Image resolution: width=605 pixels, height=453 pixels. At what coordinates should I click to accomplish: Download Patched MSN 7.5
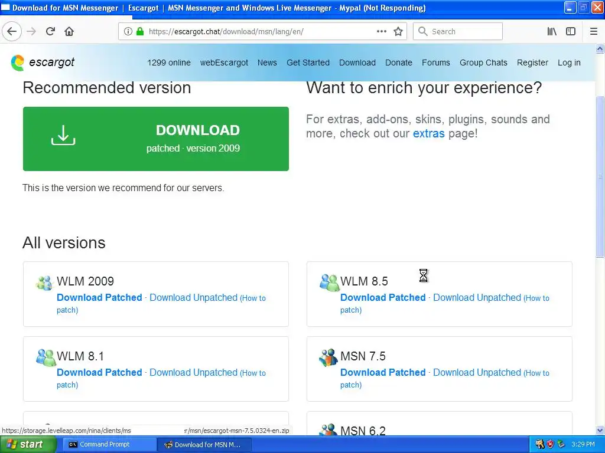click(x=383, y=372)
